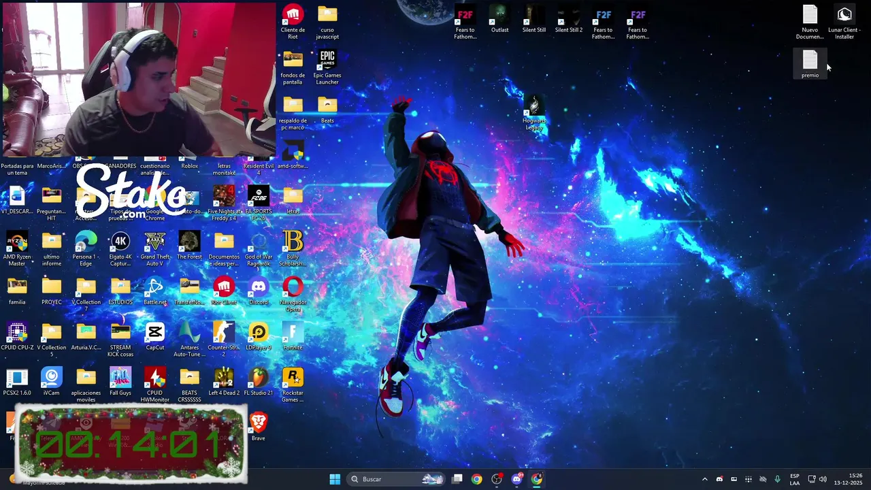This screenshot has height=490, width=871.
Task: Select the premio text file
Action: click(x=810, y=64)
